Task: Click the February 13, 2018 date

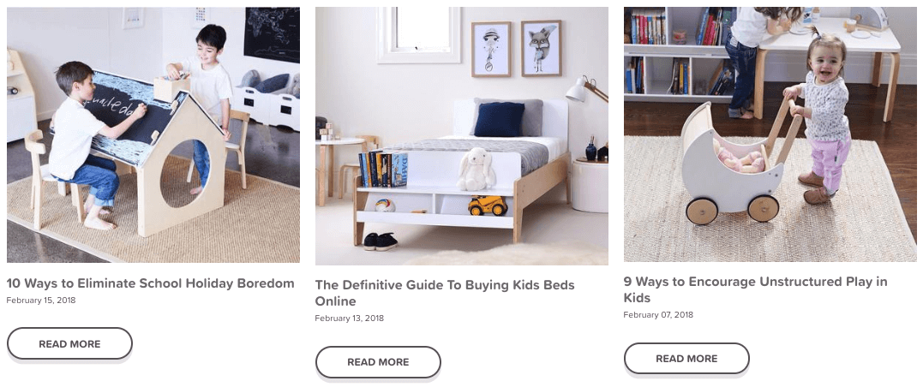Action: (x=349, y=319)
